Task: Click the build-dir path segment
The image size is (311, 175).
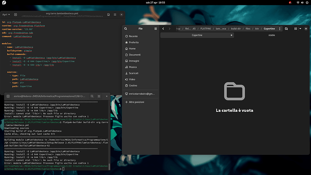Action: coord(236,28)
